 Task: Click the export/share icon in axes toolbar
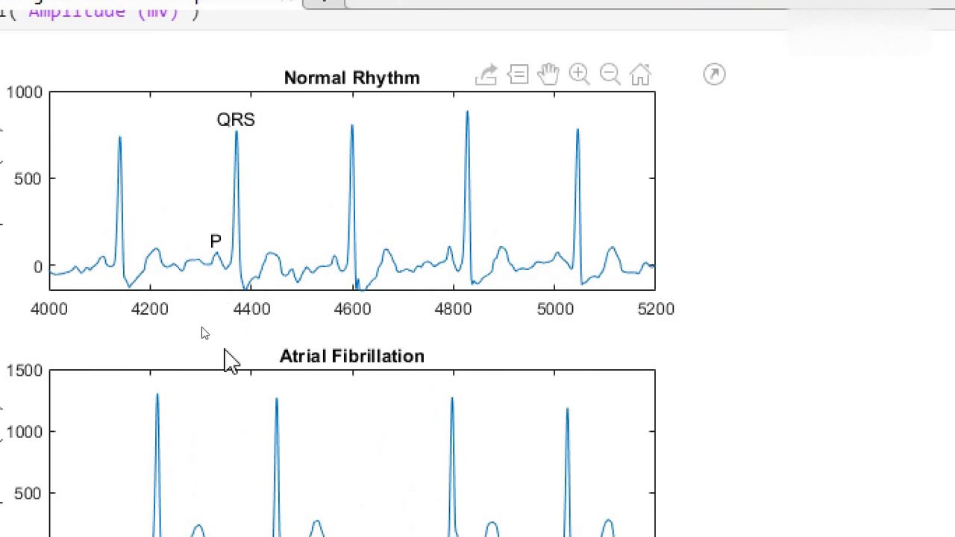tap(486, 75)
